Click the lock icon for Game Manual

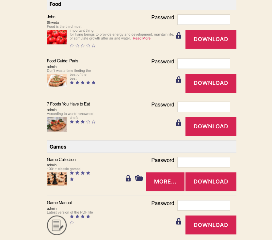pos(179,221)
